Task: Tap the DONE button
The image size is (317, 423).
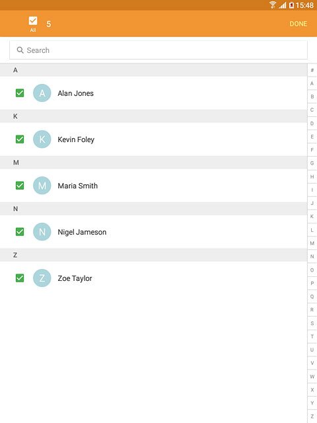Action: [299, 24]
